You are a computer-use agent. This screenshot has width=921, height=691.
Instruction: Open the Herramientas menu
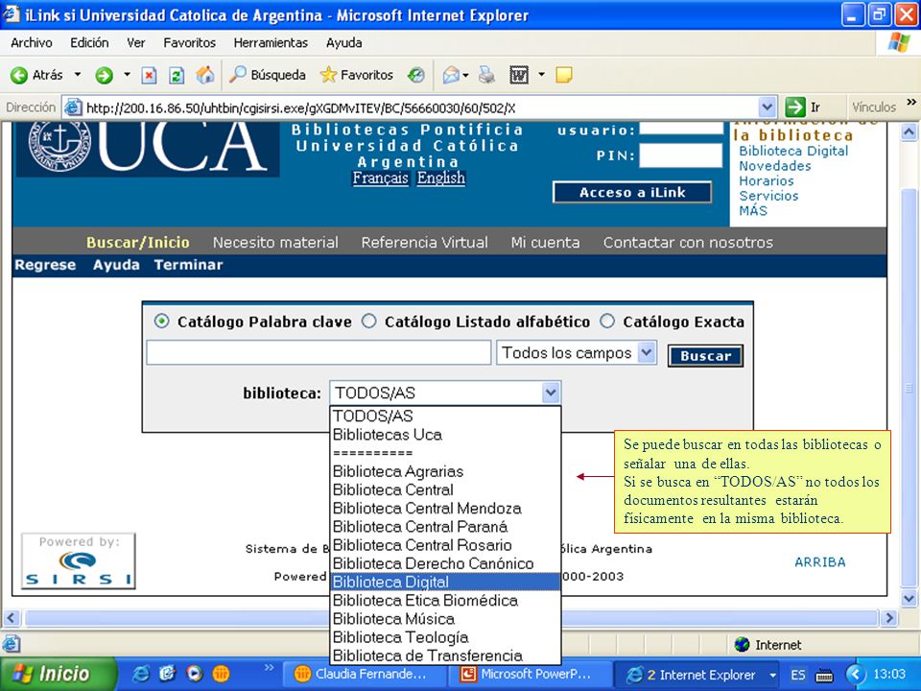coord(271,43)
